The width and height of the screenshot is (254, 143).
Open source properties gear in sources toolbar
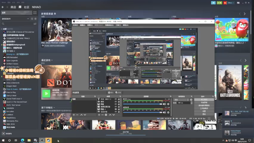tap(106, 115)
